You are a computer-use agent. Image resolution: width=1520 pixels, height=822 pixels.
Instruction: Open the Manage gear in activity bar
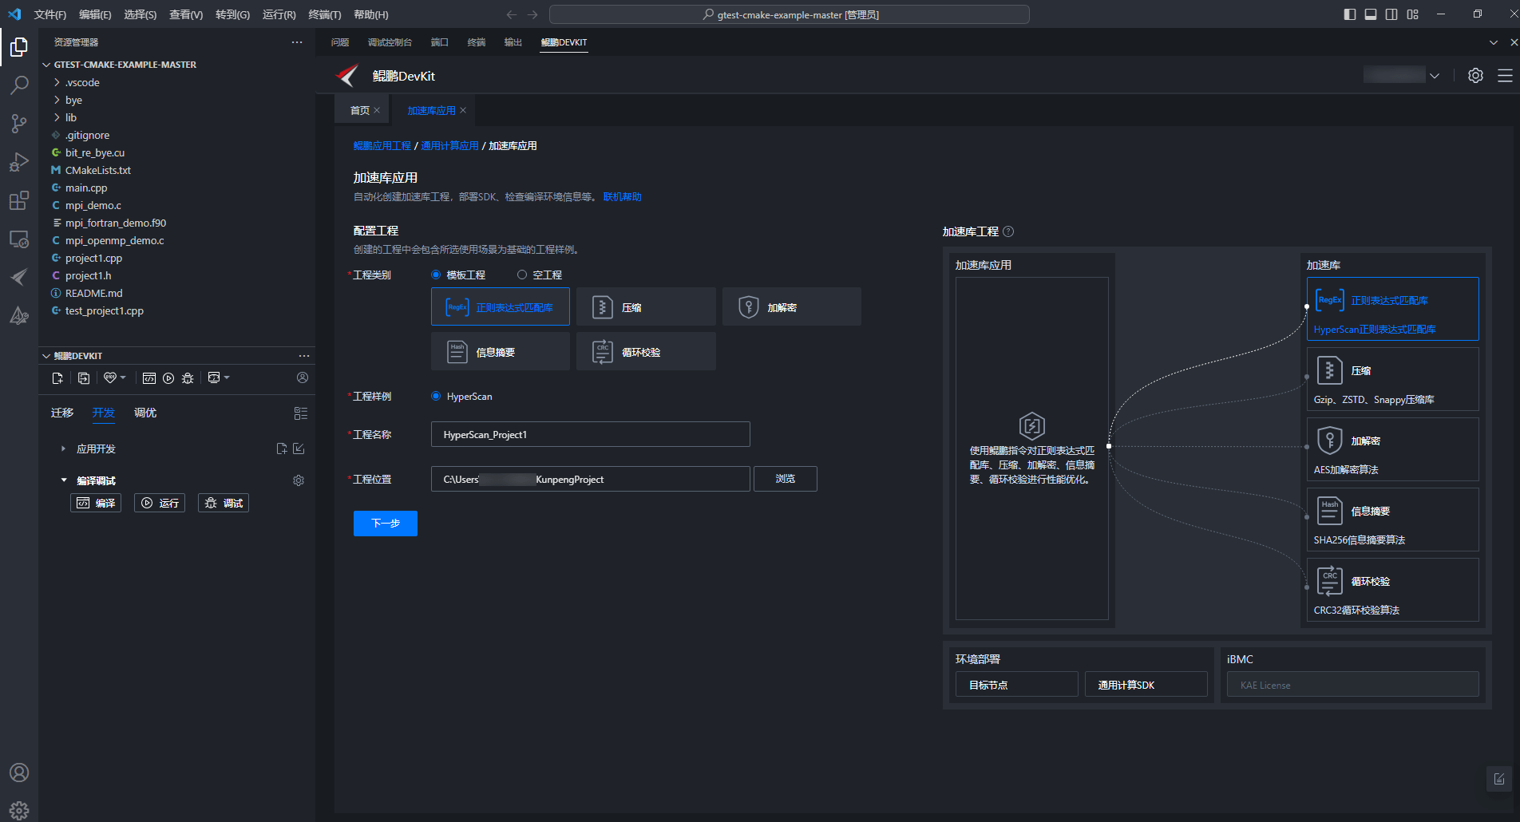[x=19, y=810]
